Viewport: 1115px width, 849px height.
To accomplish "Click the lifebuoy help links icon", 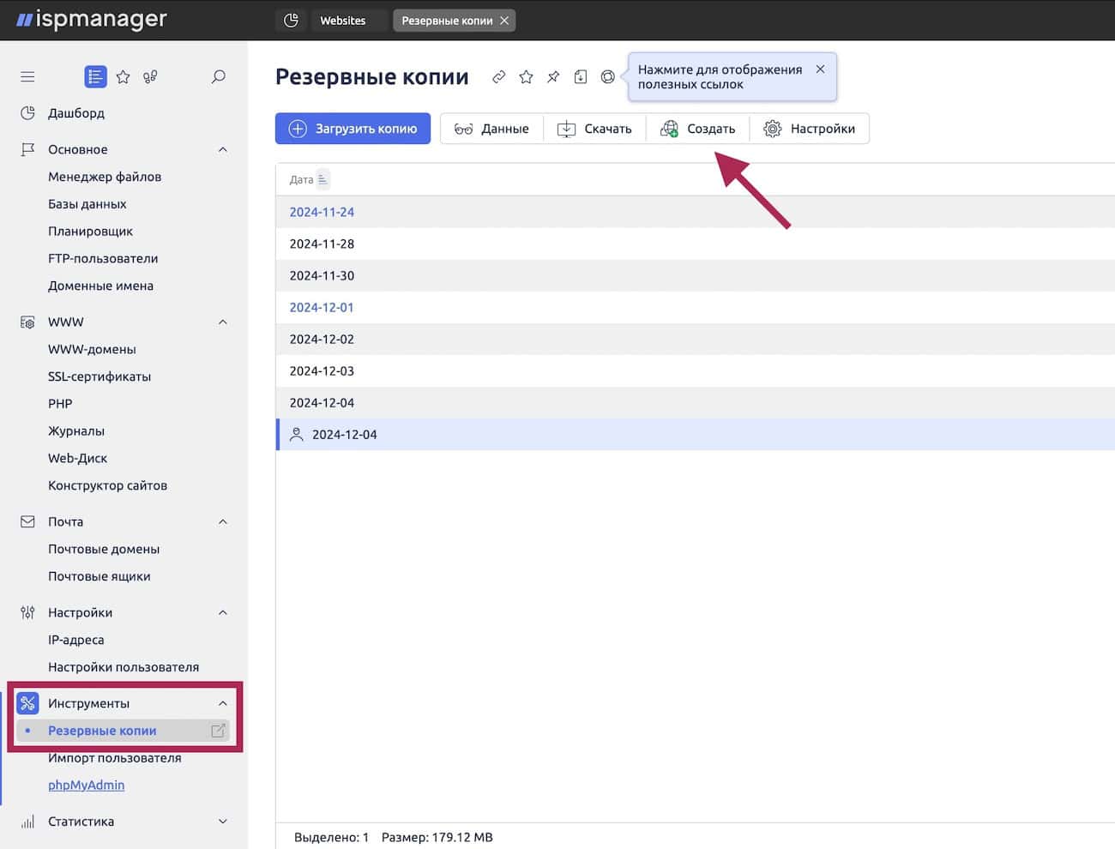I will click(608, 77).
